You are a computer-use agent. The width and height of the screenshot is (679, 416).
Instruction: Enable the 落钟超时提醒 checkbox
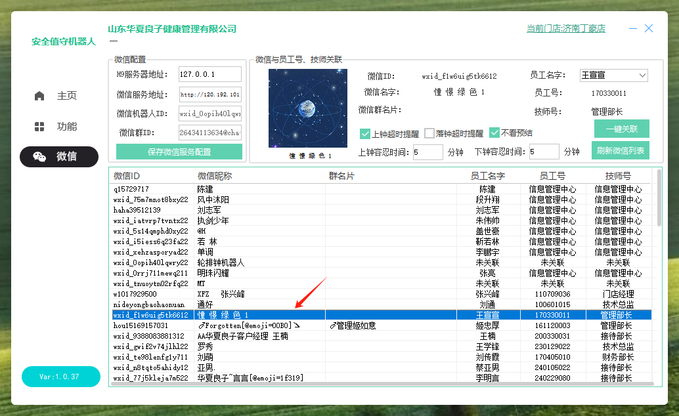pos(429,133)
